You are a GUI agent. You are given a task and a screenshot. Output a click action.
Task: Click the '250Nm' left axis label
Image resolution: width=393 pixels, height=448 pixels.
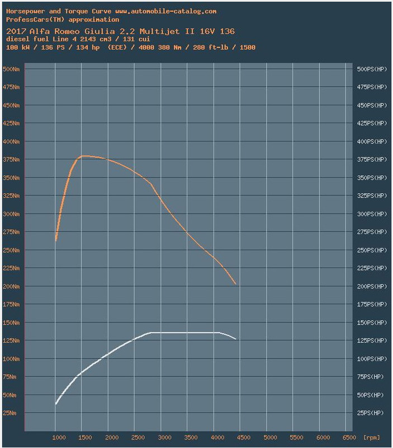click(x=11, y=250)
